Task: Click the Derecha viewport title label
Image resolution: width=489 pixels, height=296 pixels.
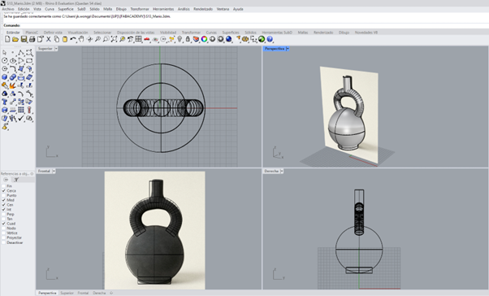Action: coord(271,171)
